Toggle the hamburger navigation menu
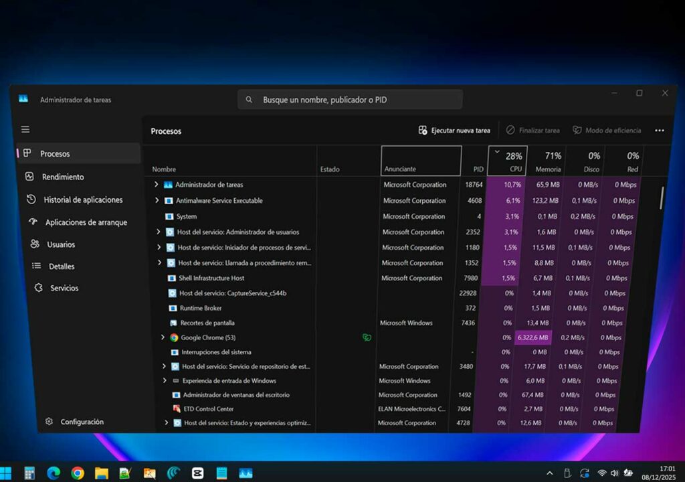 pos(25,129)
